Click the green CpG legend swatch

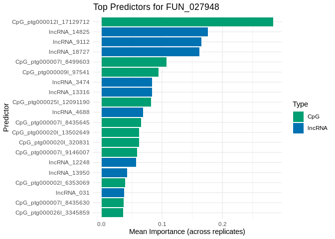299,117
